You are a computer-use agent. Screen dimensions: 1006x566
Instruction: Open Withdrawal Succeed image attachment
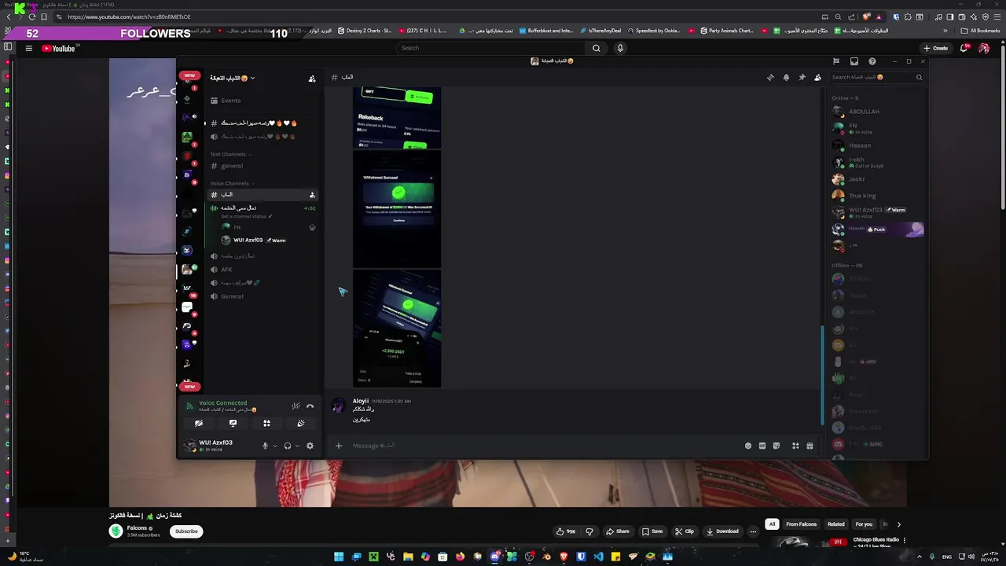point(397,209)
